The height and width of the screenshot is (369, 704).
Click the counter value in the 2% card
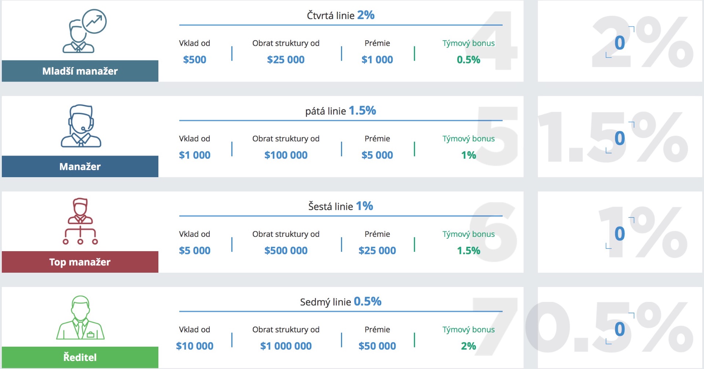tap(620, 43)
